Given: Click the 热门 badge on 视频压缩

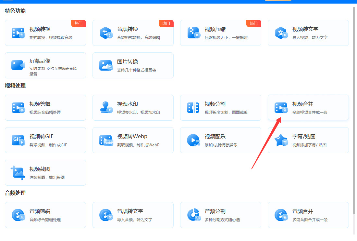Looking at the screenshot, I should click(254, 23).
